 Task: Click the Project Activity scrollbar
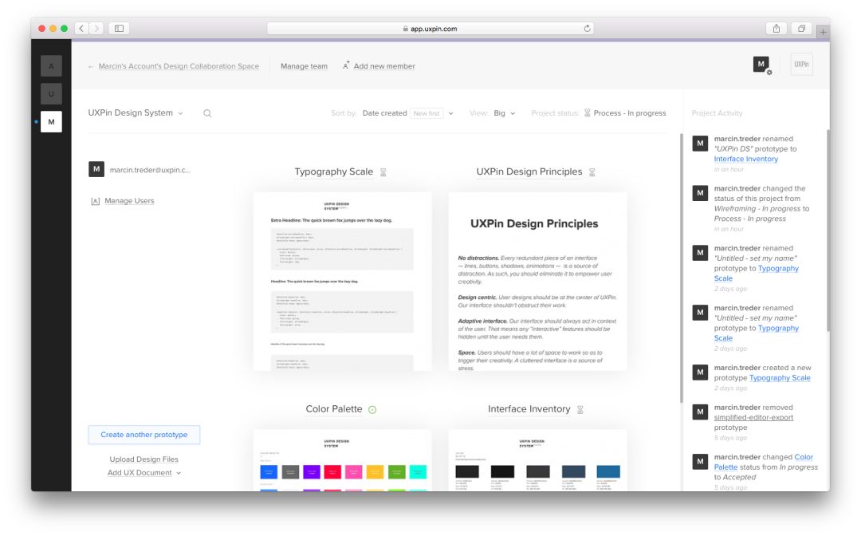click(828, 231)
